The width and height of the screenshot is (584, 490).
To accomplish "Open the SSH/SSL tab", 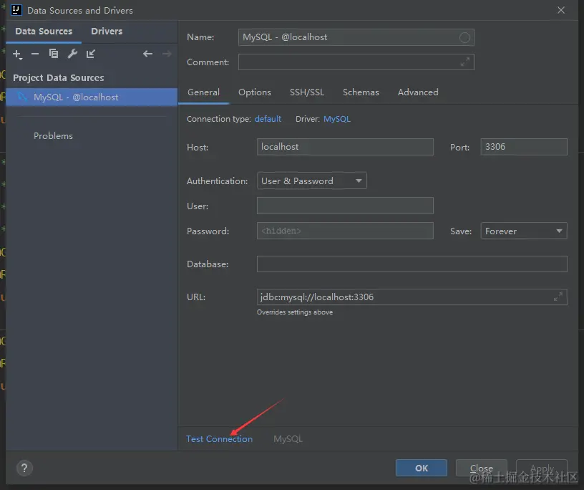I will [307, 92].
